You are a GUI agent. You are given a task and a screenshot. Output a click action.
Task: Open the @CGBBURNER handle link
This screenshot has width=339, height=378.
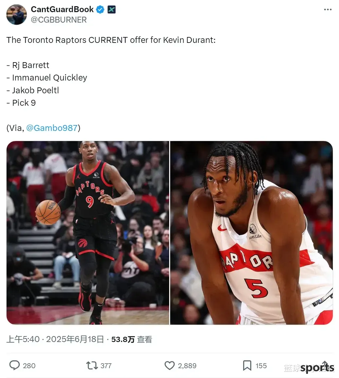coord(59,20)
